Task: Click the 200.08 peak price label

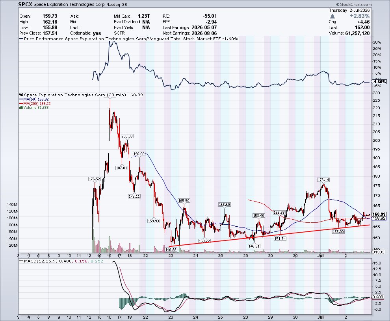Action: click(x=127, y=136)
